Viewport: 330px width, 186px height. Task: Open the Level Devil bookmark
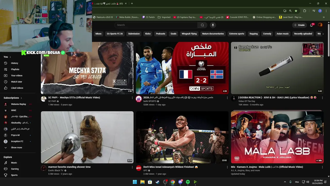tap(291, 17)
